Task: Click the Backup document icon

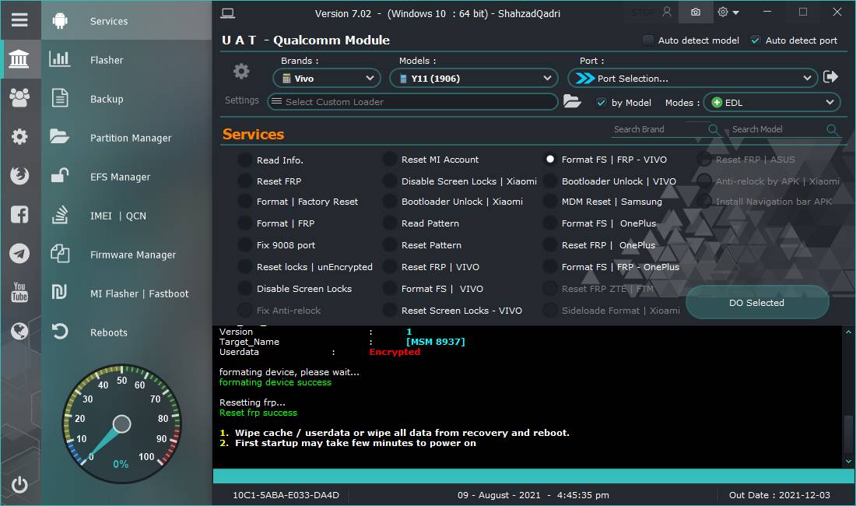Action: [59, 98]
